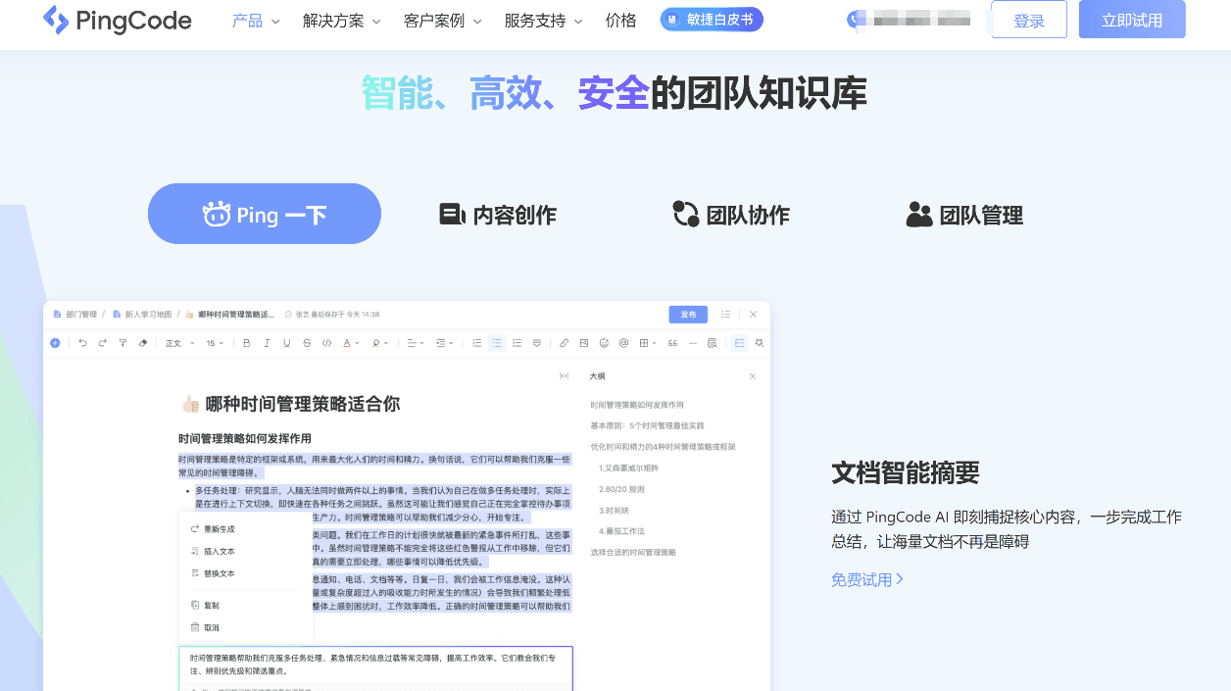Toggle bold formatting icon

(246, 343)
